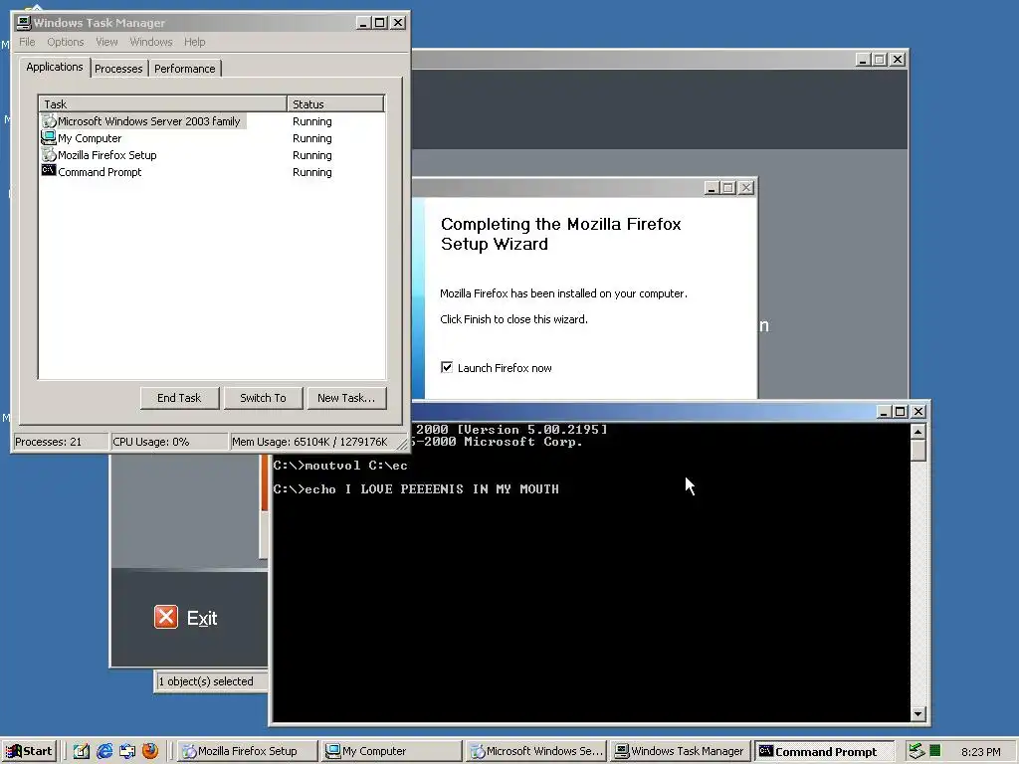This screenshot has width=1019, height=764.
Task: Click the Command Prompt scrollbar thumb
Action: coord(917,451)
